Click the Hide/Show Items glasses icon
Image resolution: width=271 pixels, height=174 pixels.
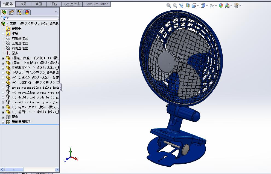click(212, 6)
